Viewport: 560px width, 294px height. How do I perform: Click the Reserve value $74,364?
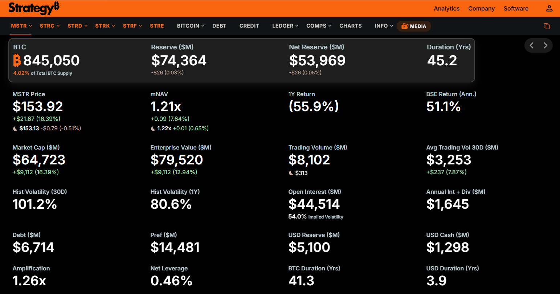point(179,60)
